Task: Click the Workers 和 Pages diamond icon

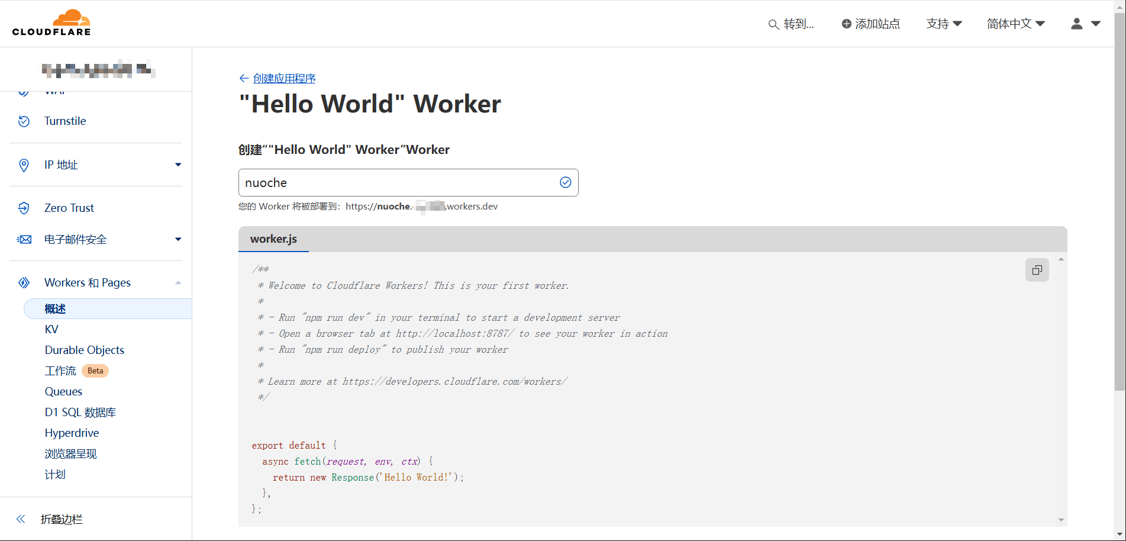Action: tap(24, 283)
